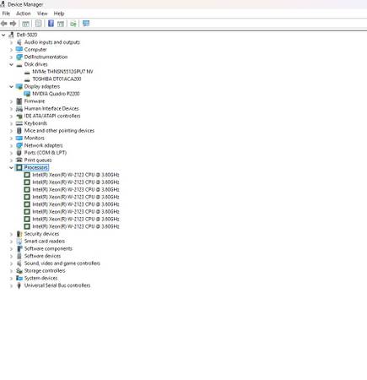The height and width of the screenshot is (380, 367).
Task: Select the NVIDIA Quadro P2200 adapter
Action: 56,94
